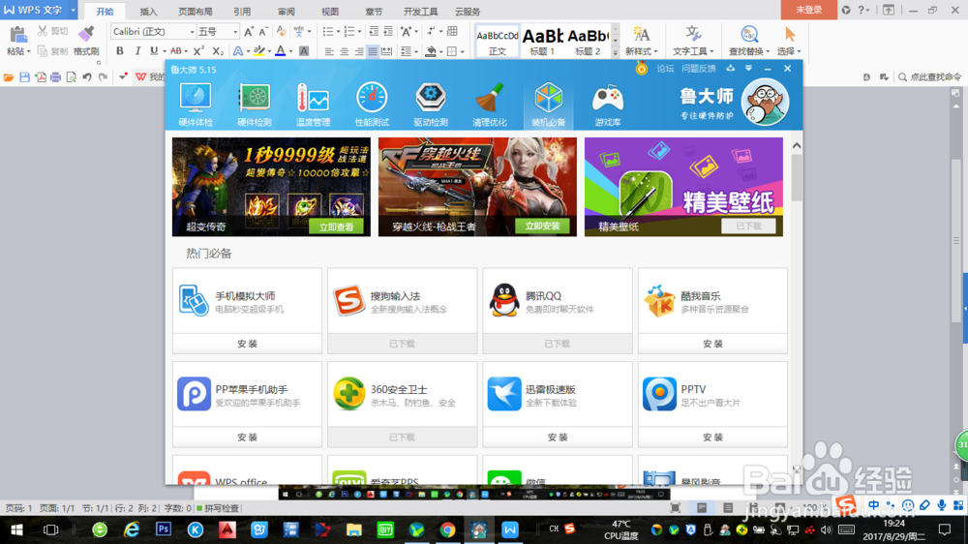
Task: Expand the 粘贴 paste dropdown arrow
Action: [x=29, y=52]
